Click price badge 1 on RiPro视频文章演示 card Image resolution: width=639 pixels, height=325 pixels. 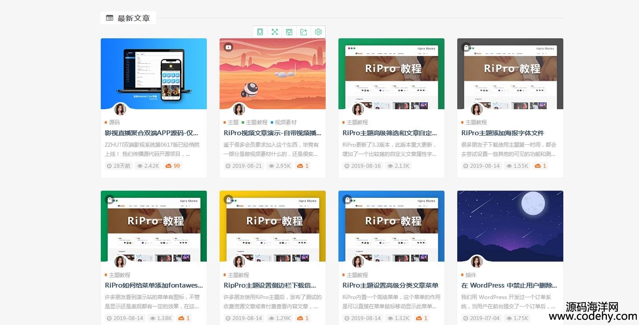[x=303, y=166]
